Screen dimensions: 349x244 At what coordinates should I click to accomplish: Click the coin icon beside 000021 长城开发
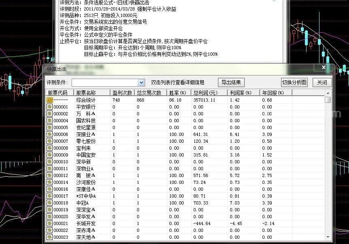point(50,223)
